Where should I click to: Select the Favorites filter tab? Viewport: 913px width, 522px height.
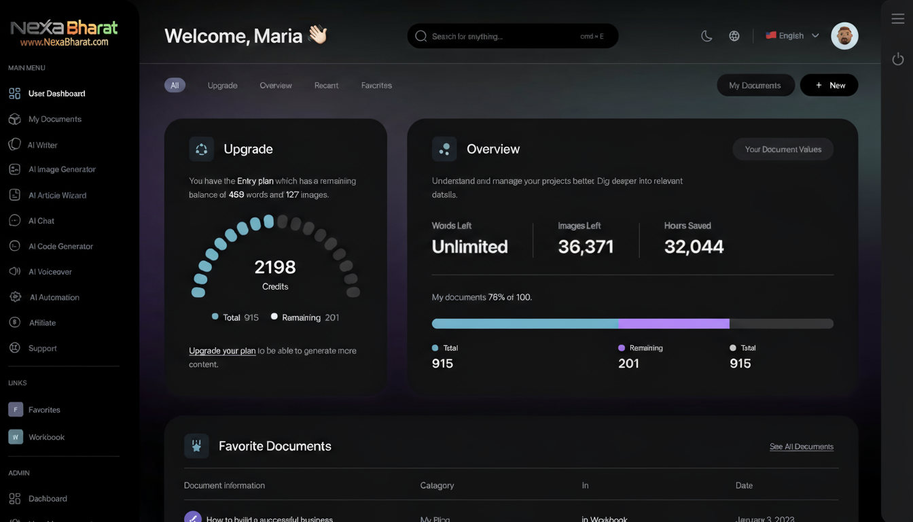point(376,86)
